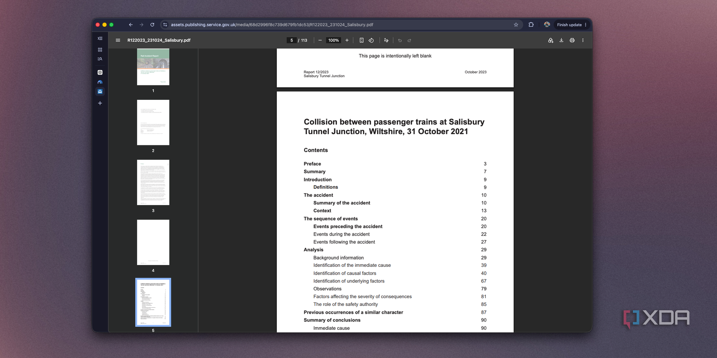Zoom out using the minus button
Viewport: 717px width, 358px height.
pos(320,40)
